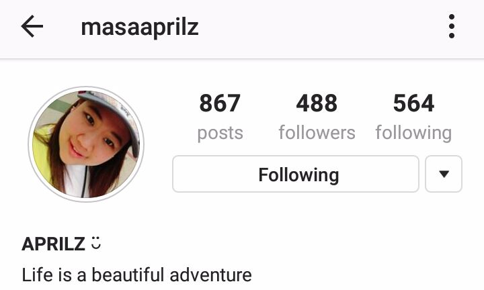View the masaaprilz profile picture
Image resolution: width=484 pixels, height=290 pixels.
click(86, 144)
